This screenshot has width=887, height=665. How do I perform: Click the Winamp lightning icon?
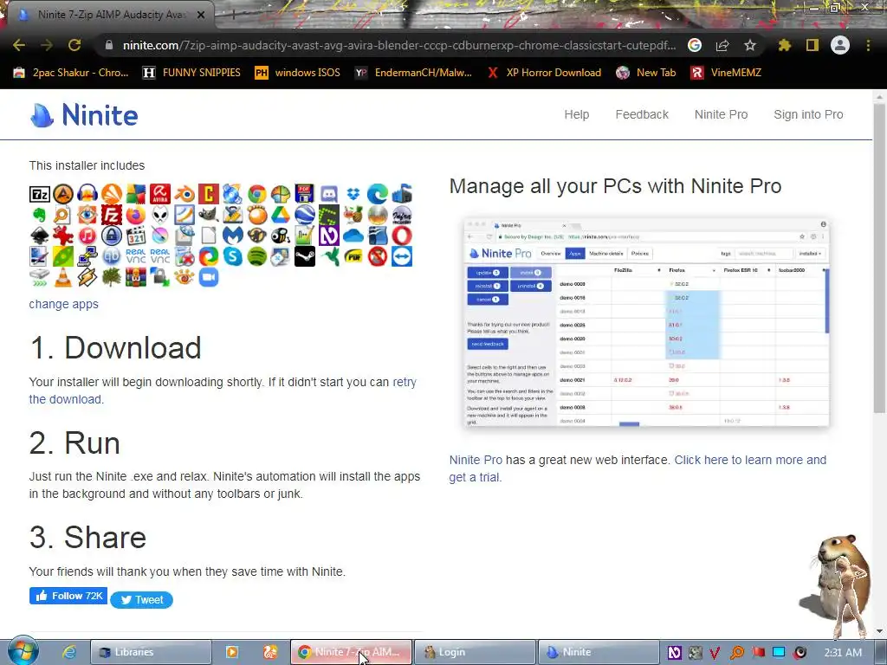(87, 277)
